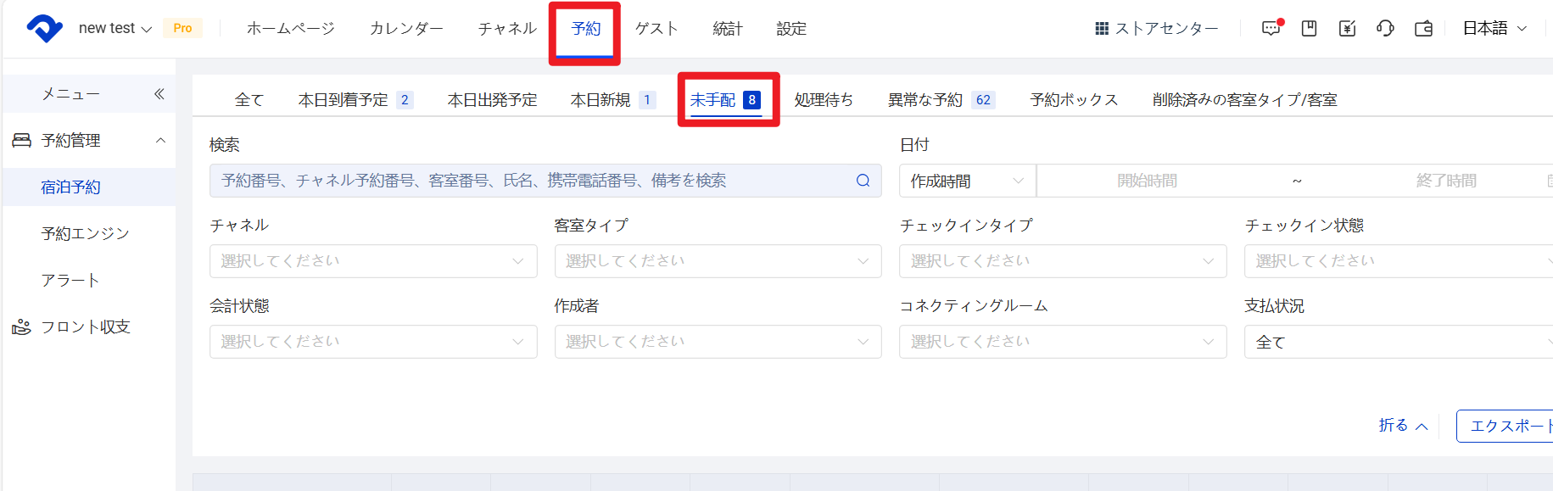Open the yen billing note icon
Screen dimensions: 1553x491
1347,29
